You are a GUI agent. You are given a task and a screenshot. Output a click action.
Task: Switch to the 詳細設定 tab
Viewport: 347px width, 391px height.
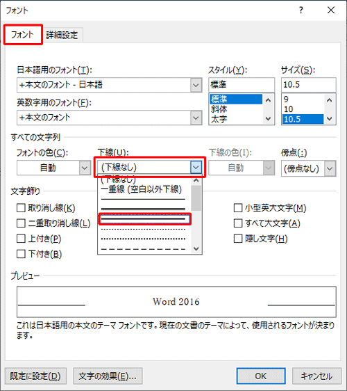(x=62, y=35)
